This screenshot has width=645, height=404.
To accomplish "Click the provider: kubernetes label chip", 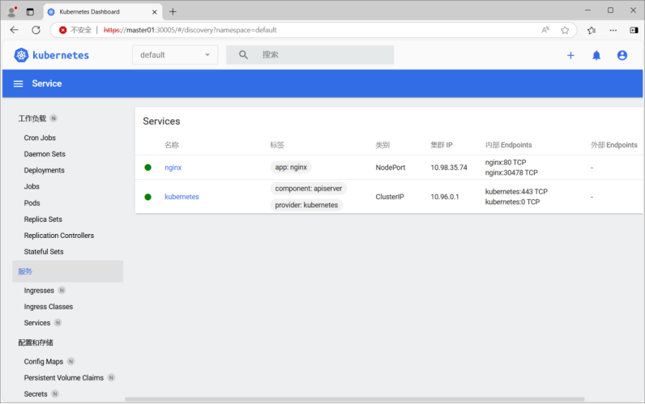I will pos(306,205).
